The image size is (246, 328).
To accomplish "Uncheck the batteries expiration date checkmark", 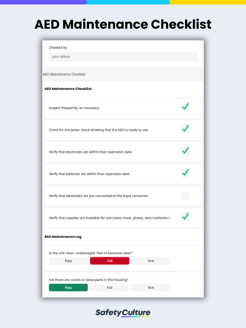I will tap(185, 173).
